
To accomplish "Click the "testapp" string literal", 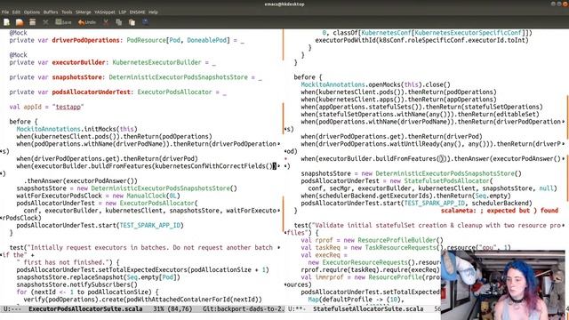I will coord(68,107).
